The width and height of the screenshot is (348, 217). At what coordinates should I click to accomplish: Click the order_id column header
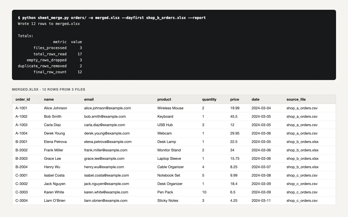tap(23, 99)
